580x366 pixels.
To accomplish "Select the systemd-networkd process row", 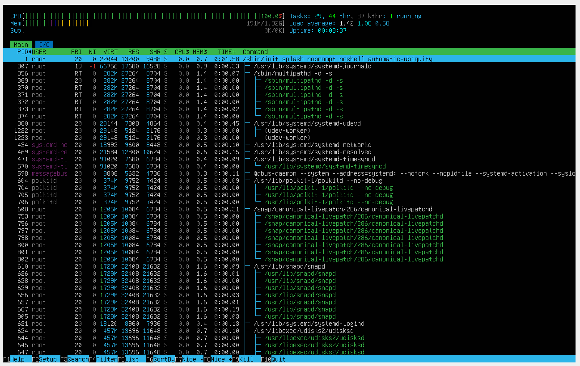I will pyautogui.click(x=289, y=145).
